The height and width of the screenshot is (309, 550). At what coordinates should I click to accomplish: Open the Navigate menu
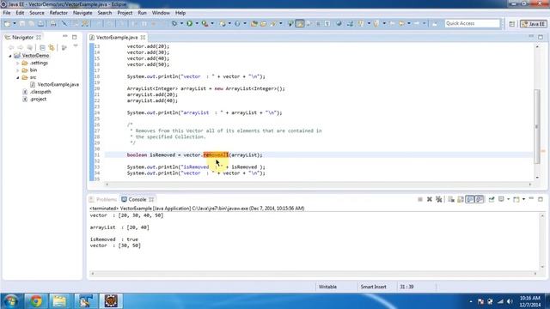[x=82, y=13]
